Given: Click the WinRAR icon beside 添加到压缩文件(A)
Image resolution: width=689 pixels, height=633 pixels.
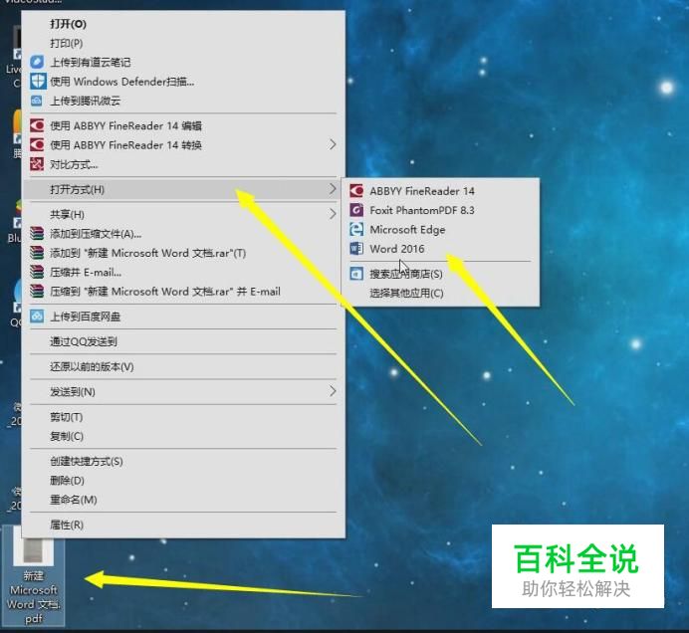Looking at the screenshot, I should 37,233.
